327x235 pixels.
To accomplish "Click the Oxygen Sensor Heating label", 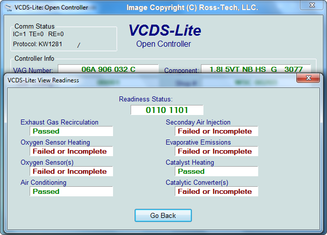I will pyautogui.click(x=55, y=143).
